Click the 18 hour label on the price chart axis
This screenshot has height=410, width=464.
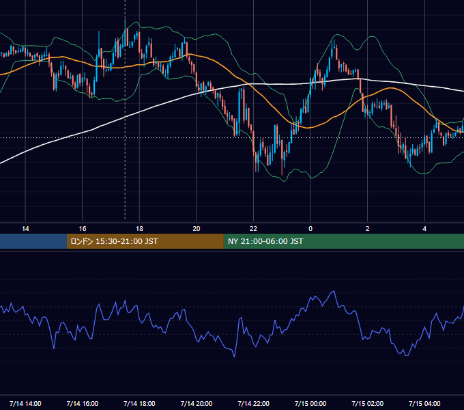(139, 229)
